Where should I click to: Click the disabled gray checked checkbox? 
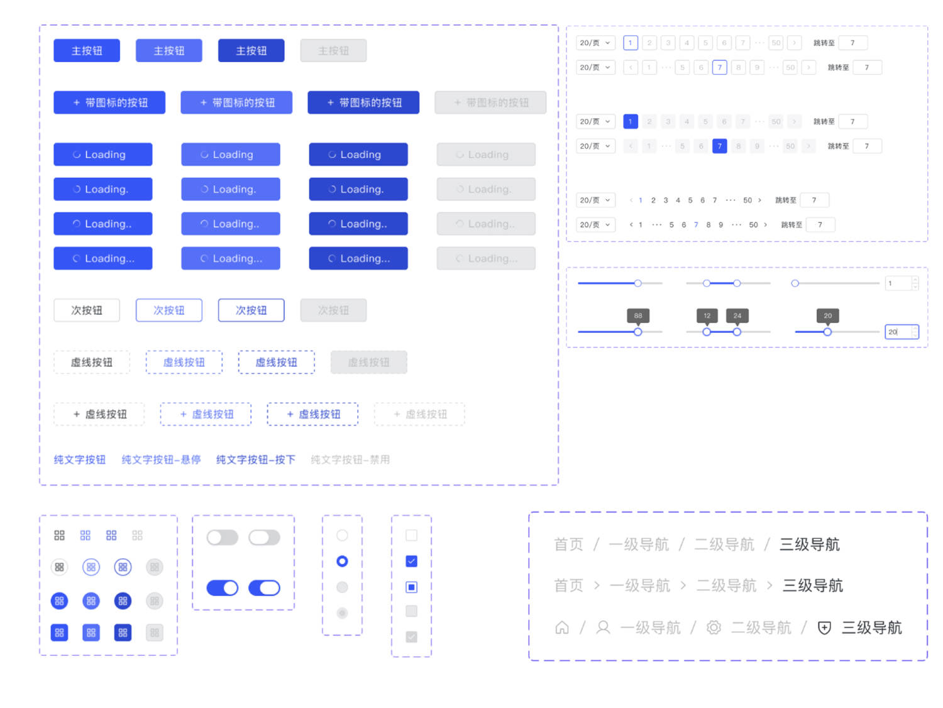click(411, 636)
